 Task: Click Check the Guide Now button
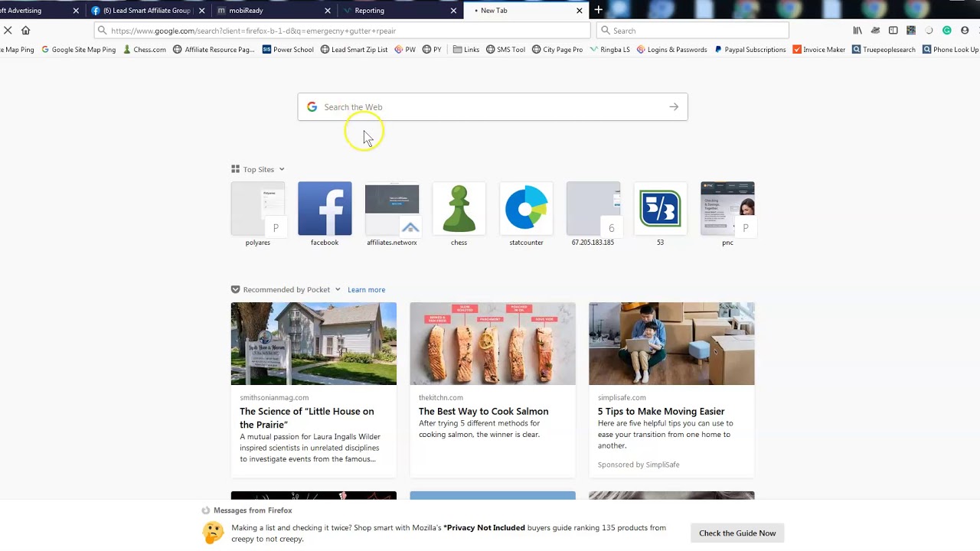coord(737,533)
